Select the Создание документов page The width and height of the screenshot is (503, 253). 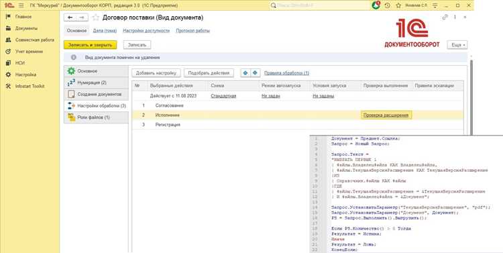[x=96, y=95]
